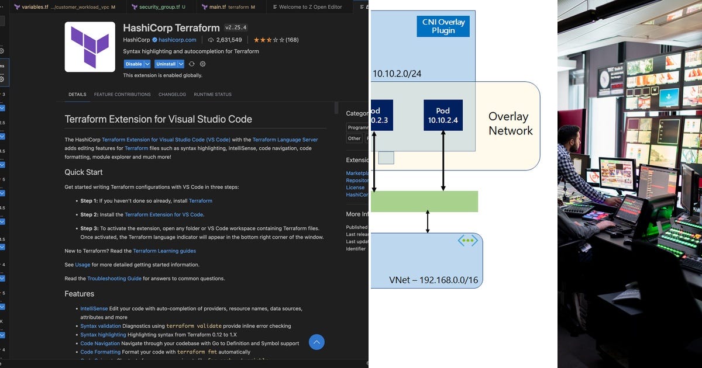This screenshot has height=368, width=702.
Task: Click the 'Other' category badge
Action: [x=355, y=138]
